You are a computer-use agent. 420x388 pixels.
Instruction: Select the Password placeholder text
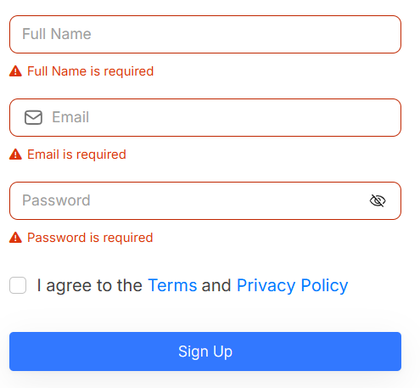pyautogui.click(x=56, y=200)
